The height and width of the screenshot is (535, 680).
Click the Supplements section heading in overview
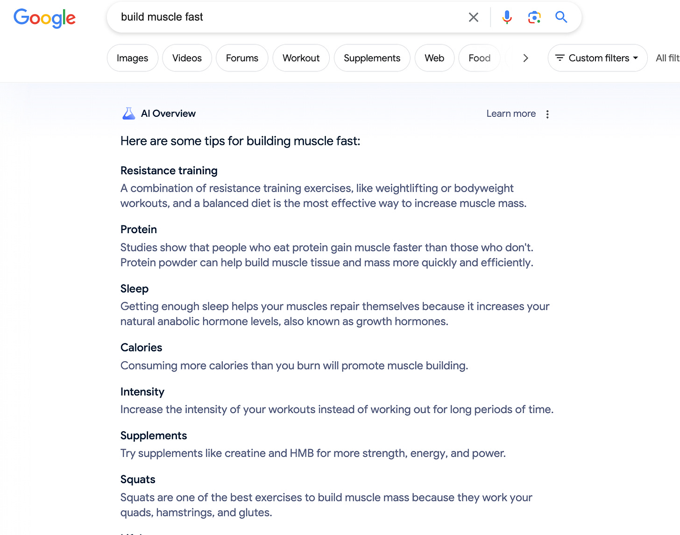(154, 435)
